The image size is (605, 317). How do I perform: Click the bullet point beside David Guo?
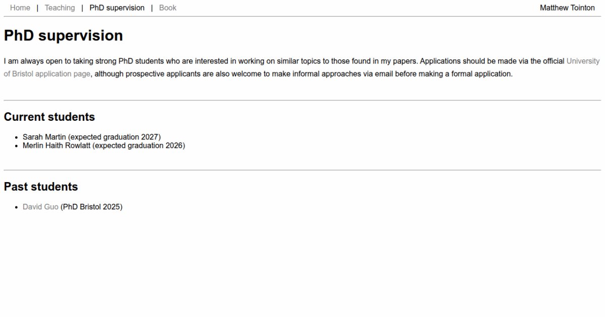[18, 207]
